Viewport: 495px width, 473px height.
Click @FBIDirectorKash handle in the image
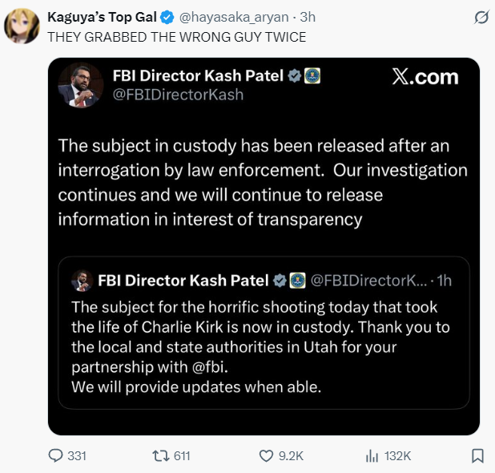(178, 95)
